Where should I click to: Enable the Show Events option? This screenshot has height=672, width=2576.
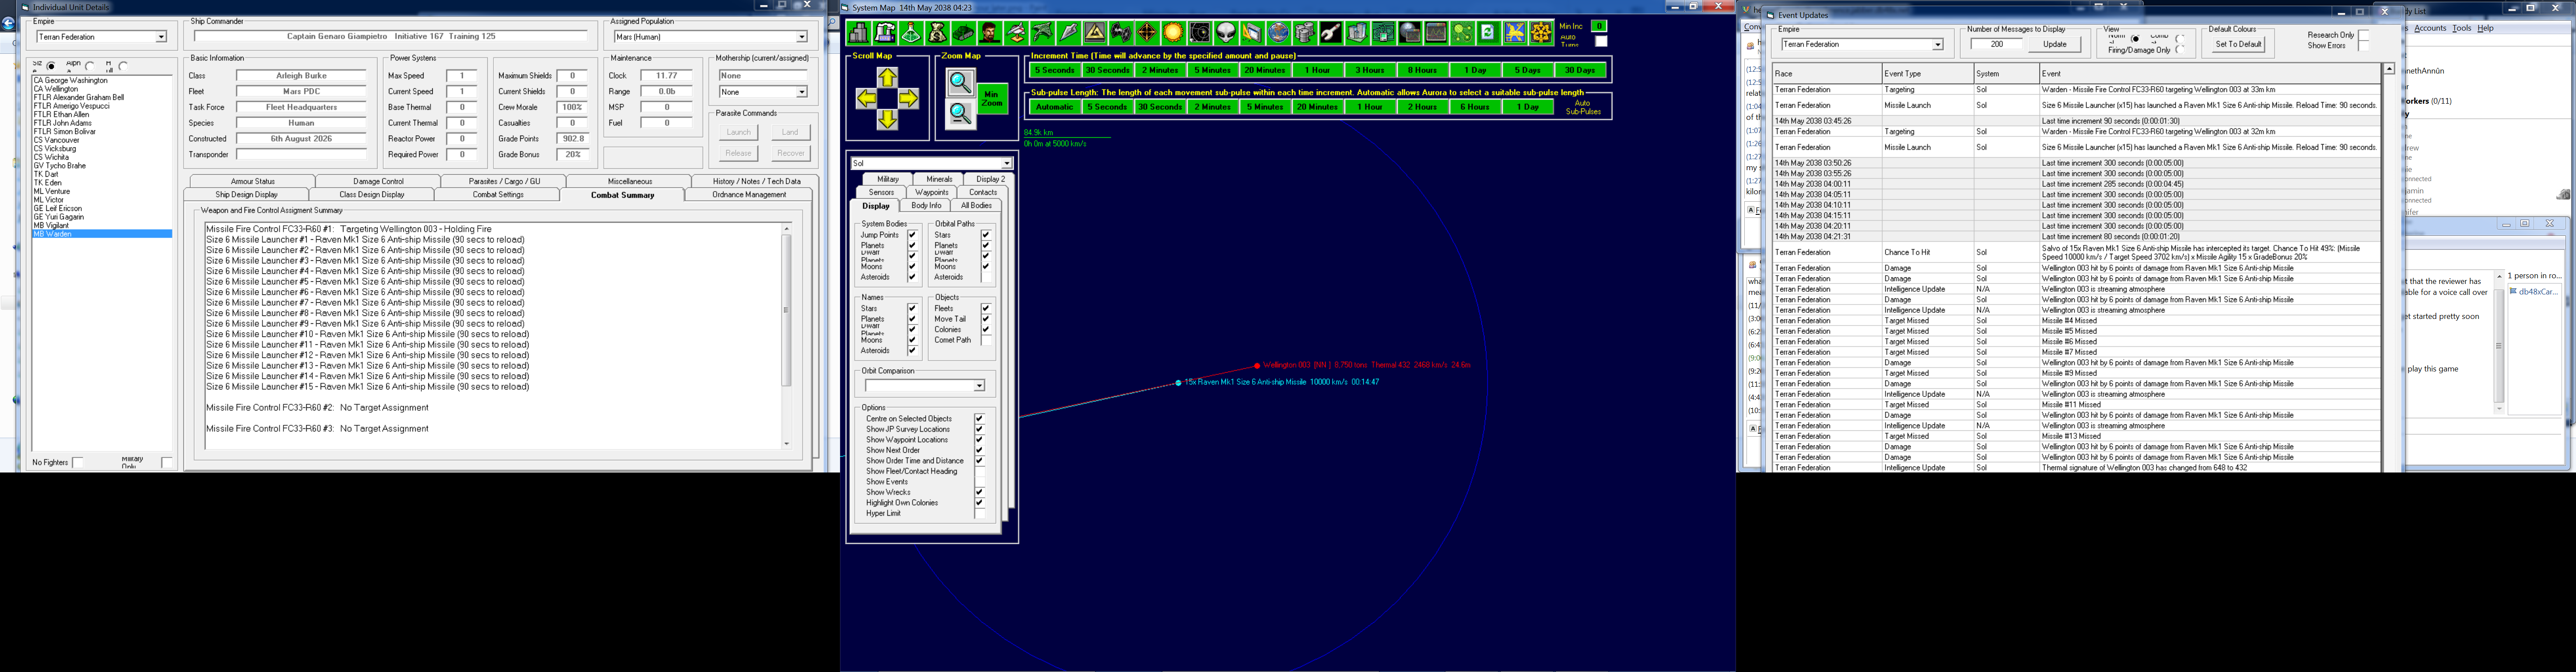(x=979, y=482)
